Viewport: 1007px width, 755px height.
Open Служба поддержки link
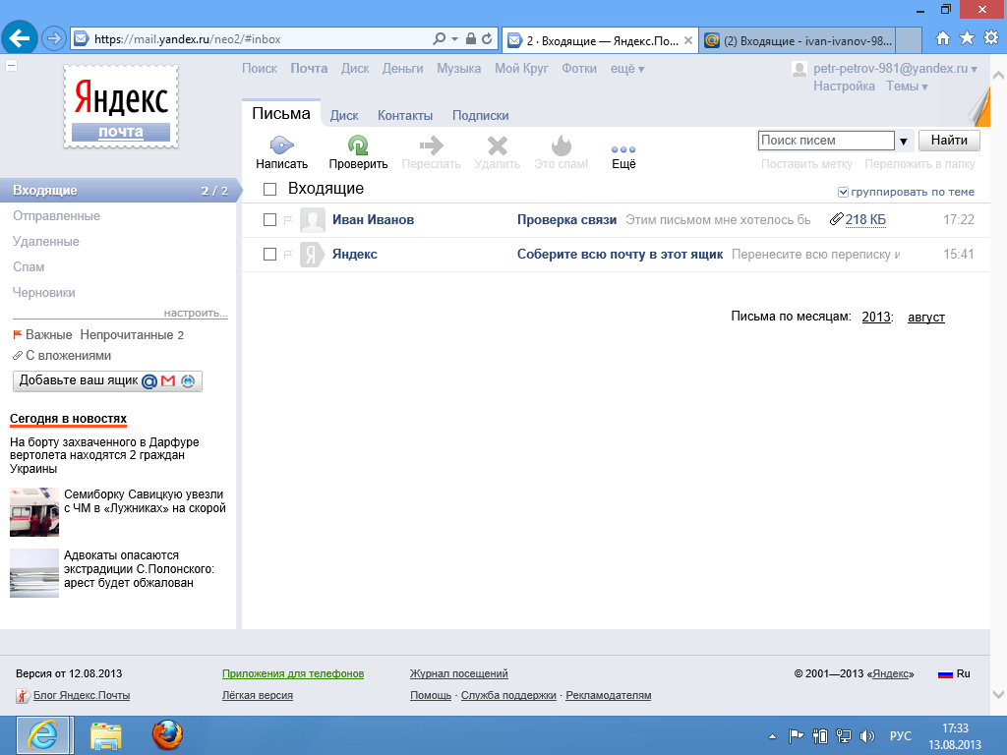tap(508, 695)
